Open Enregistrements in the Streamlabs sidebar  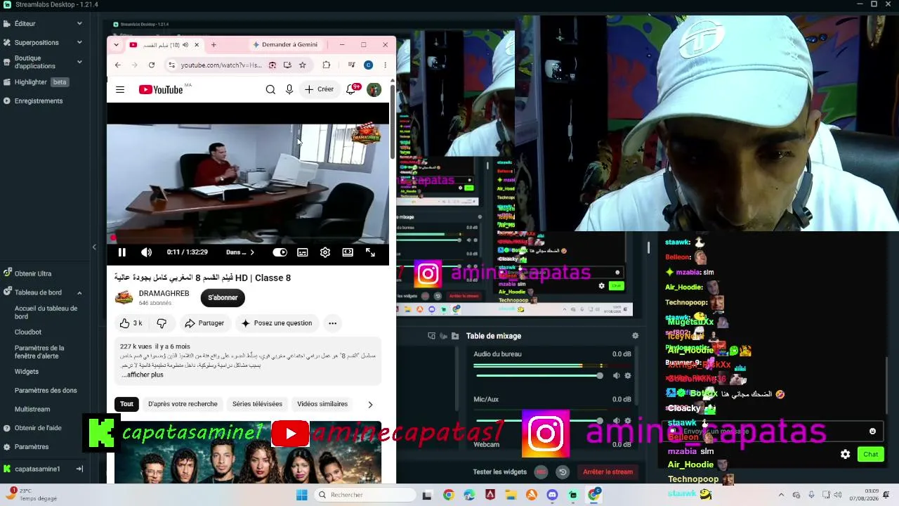(x=39, y=100)
